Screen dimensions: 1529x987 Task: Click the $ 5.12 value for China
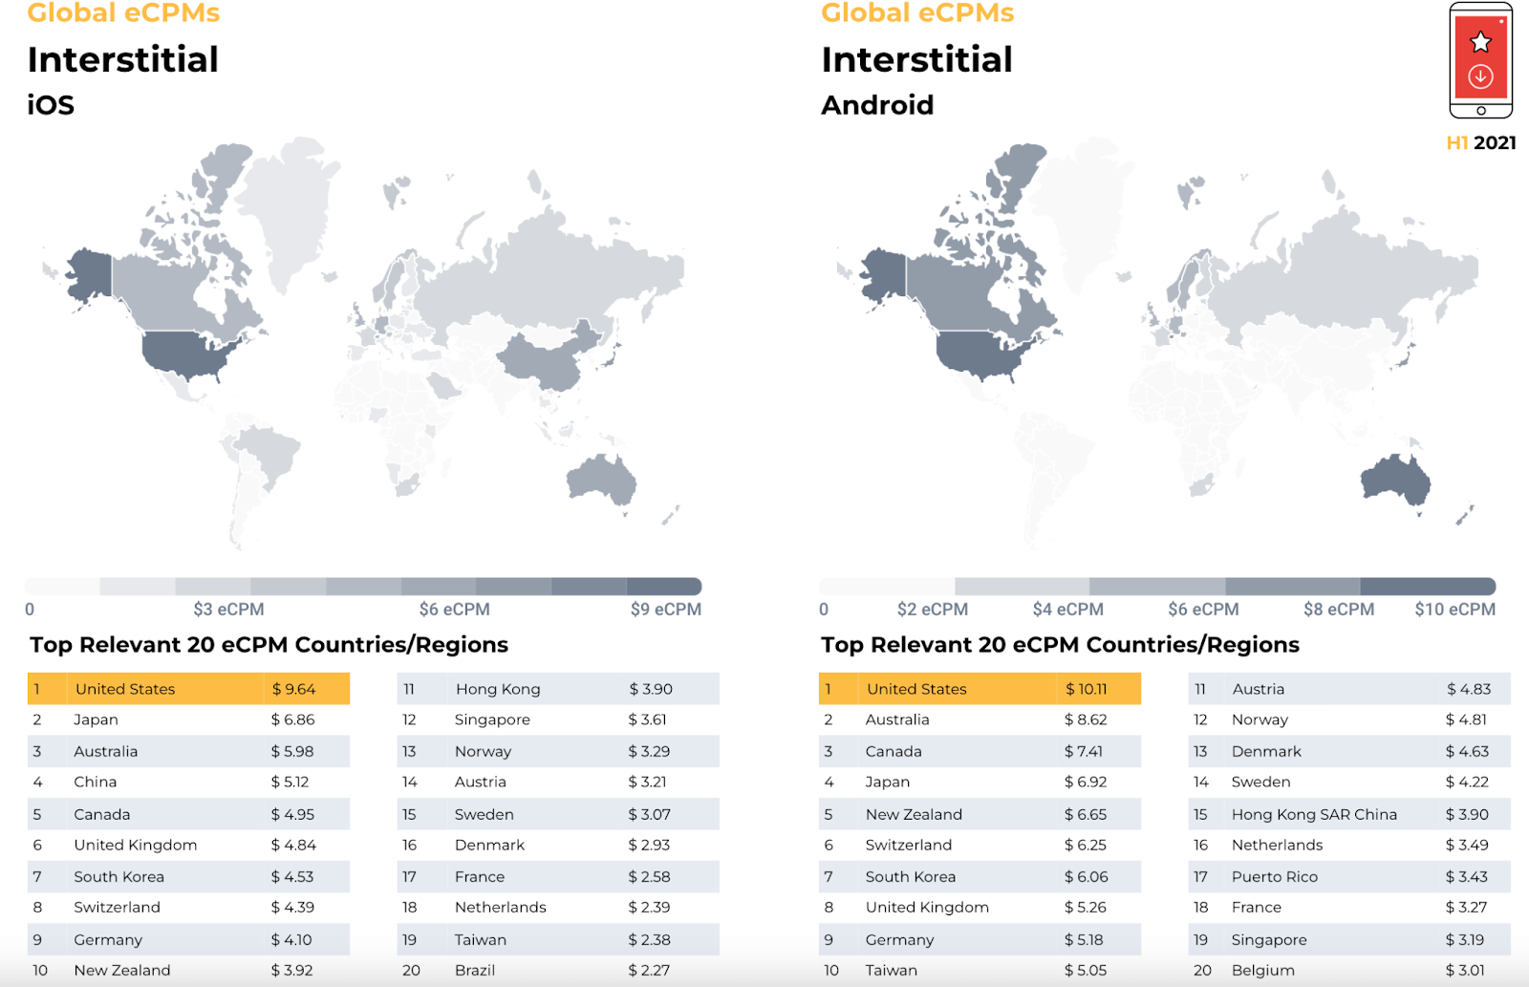pyautogui.click(x=290, y=782)
